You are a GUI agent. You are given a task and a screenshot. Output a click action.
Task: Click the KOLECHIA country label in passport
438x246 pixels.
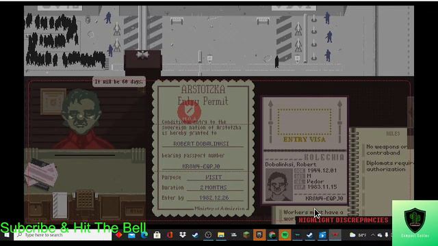coord(324,157)
